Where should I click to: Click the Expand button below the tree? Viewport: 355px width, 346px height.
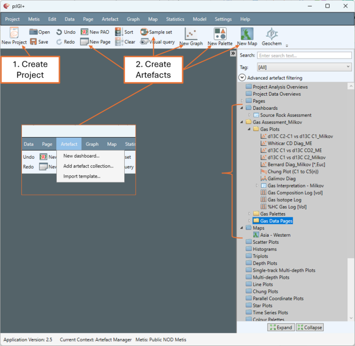[x=280, y=327]
